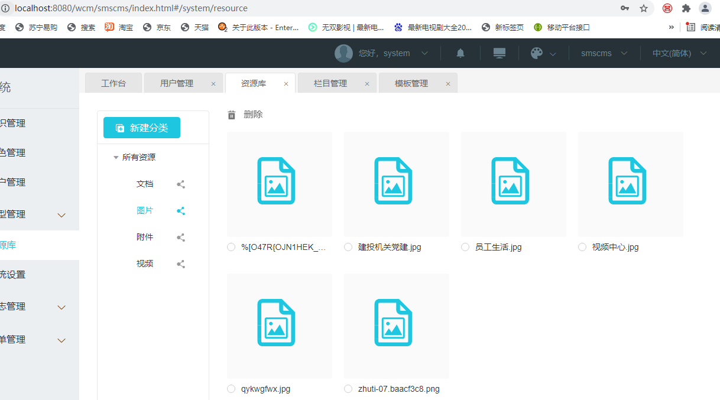Click the trash icon beside 删除
Viewport: 720px width, 400px height.
click(232, 115)
